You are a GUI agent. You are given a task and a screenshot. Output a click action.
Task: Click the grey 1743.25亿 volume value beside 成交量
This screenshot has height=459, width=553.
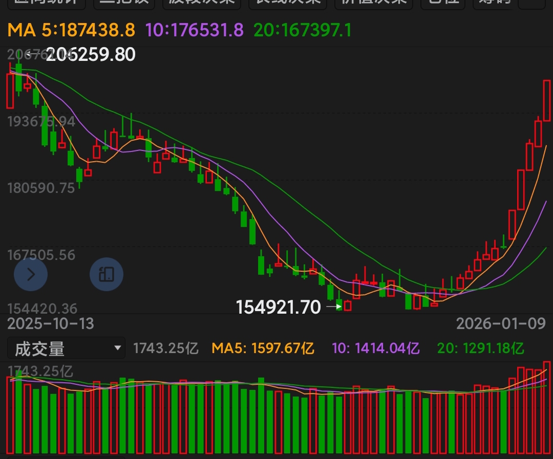point(166,348)
